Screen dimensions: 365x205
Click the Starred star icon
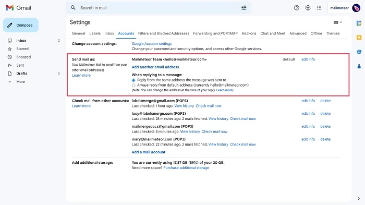click(10, 49)
